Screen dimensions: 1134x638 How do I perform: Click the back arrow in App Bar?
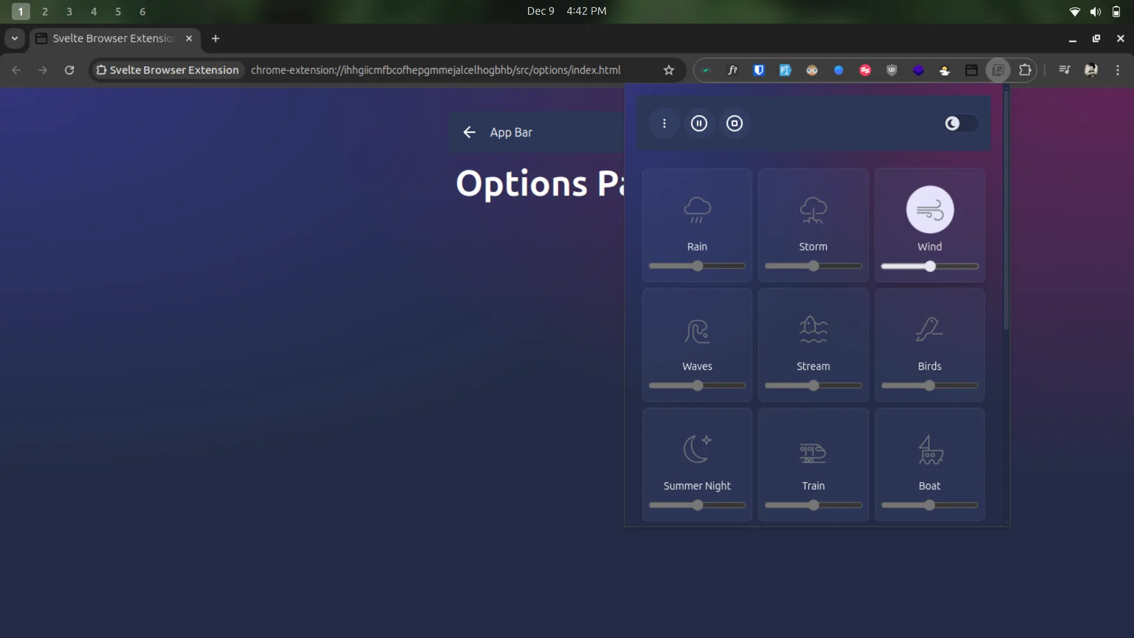[470, 132]
